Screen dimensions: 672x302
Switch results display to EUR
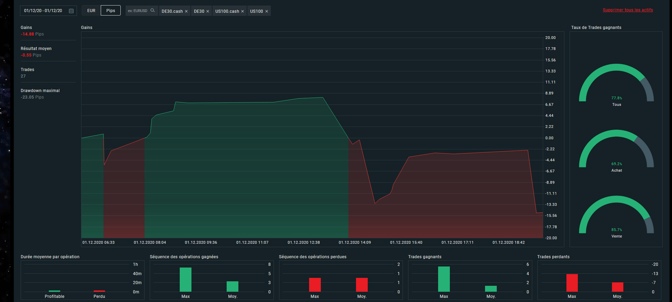click(x=91, y=11)
